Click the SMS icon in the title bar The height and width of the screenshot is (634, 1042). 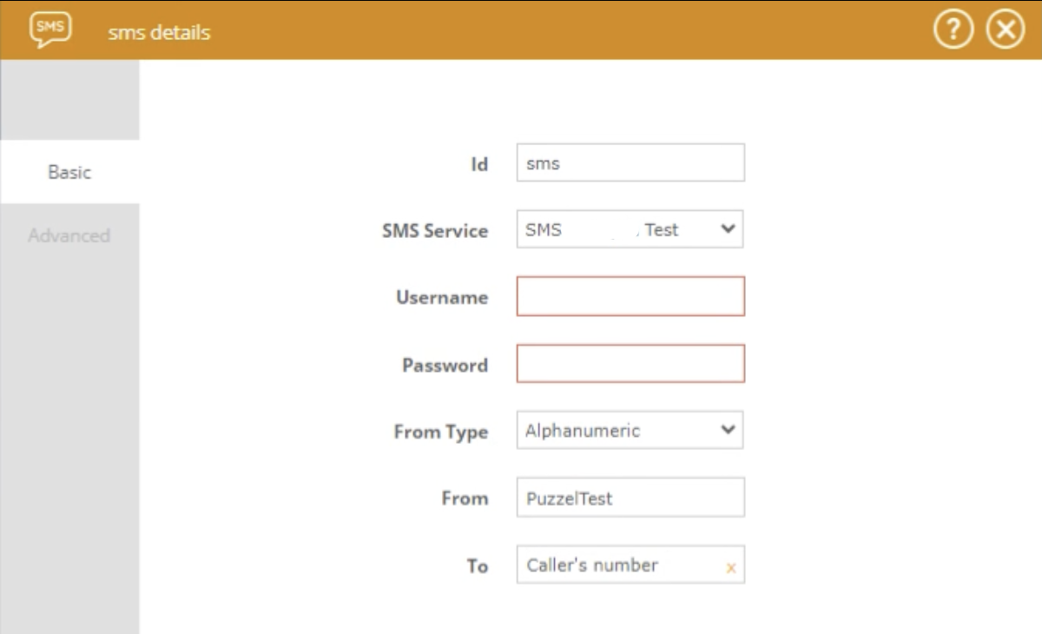[49, 28]
